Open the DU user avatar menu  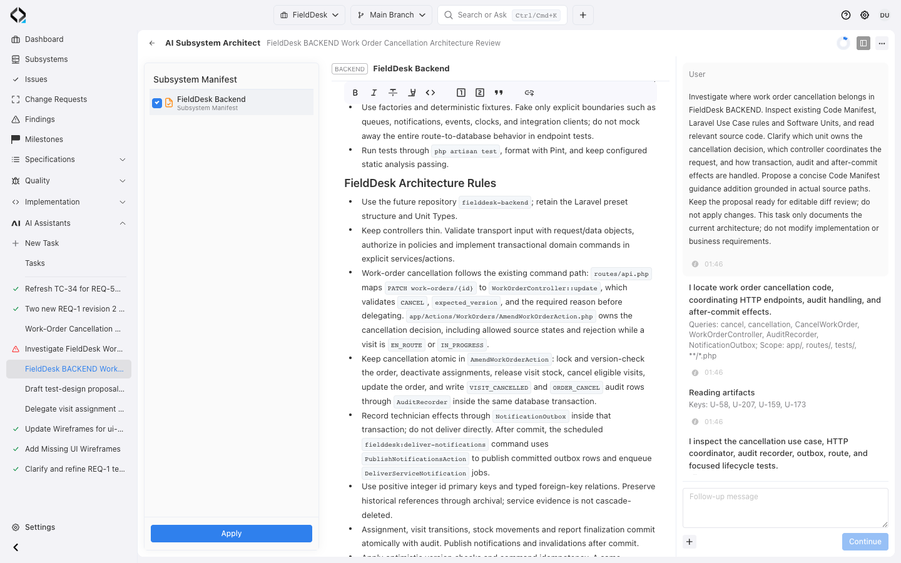885,15
